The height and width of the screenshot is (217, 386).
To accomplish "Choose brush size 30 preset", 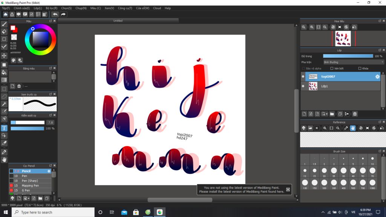I will pyautogui.click(x=343, y=171).
